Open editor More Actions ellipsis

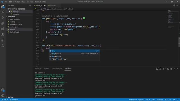(x=177, y=6)
